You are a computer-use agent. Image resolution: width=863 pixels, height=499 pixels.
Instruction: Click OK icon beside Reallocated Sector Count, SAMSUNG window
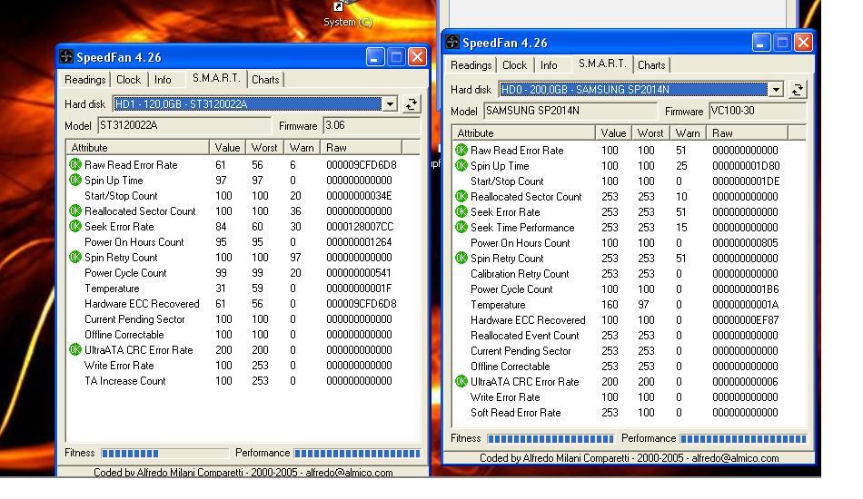coord(461,196)
